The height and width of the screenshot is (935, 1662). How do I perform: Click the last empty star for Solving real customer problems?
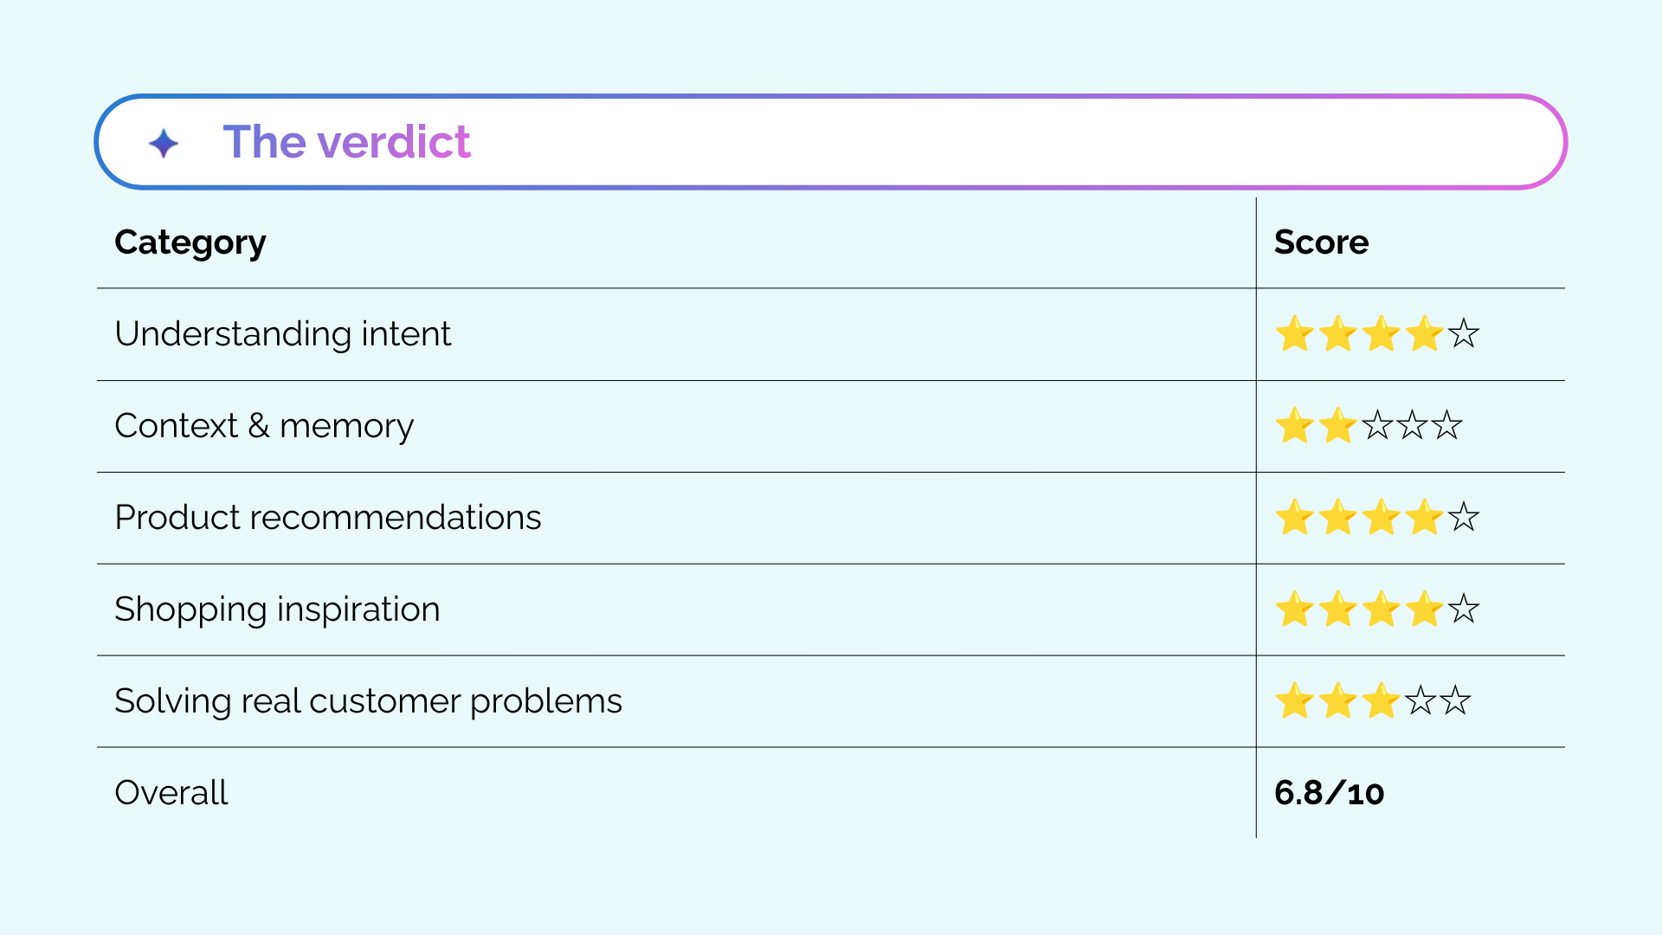(1455, 700)
